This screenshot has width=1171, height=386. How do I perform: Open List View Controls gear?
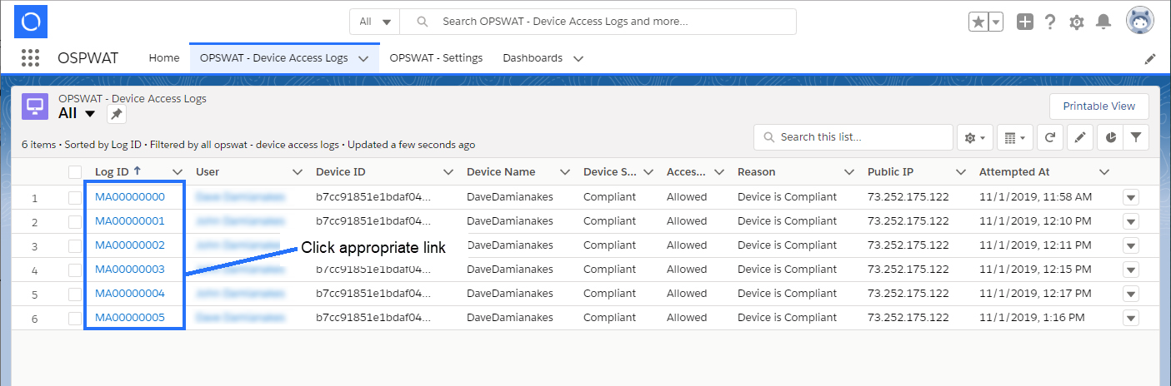(974, 137)
